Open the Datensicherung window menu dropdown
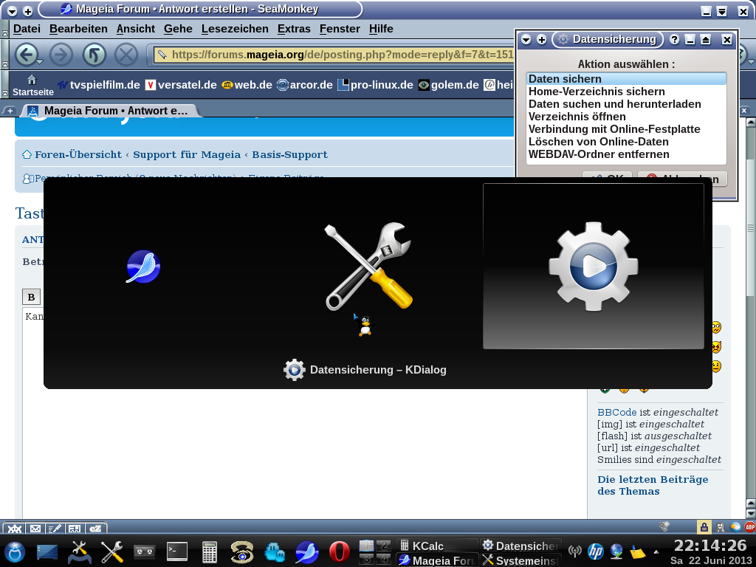This screenshot has height=567, width=756. click(x=526, y=40)
